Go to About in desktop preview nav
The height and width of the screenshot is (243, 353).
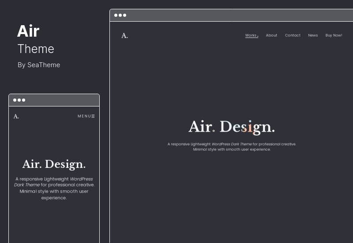[x=271, y=35]
